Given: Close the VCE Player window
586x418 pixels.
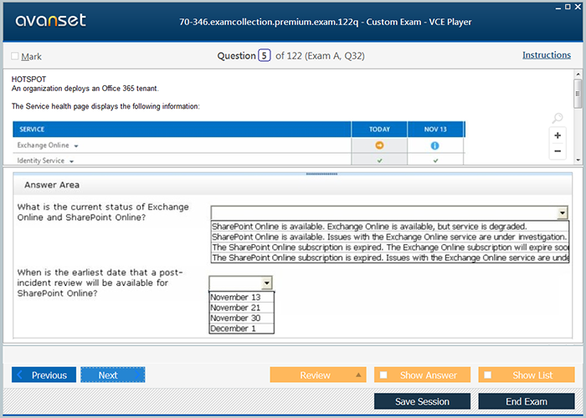Looking at the screenshot, I should (578, 7).
